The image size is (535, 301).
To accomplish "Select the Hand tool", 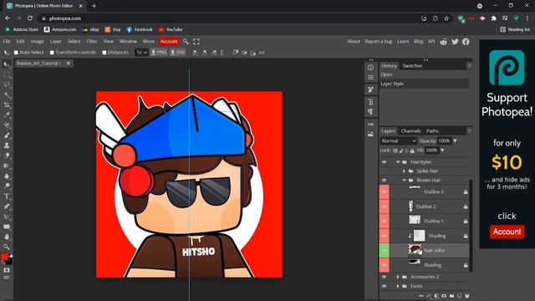I will point(7,237).
